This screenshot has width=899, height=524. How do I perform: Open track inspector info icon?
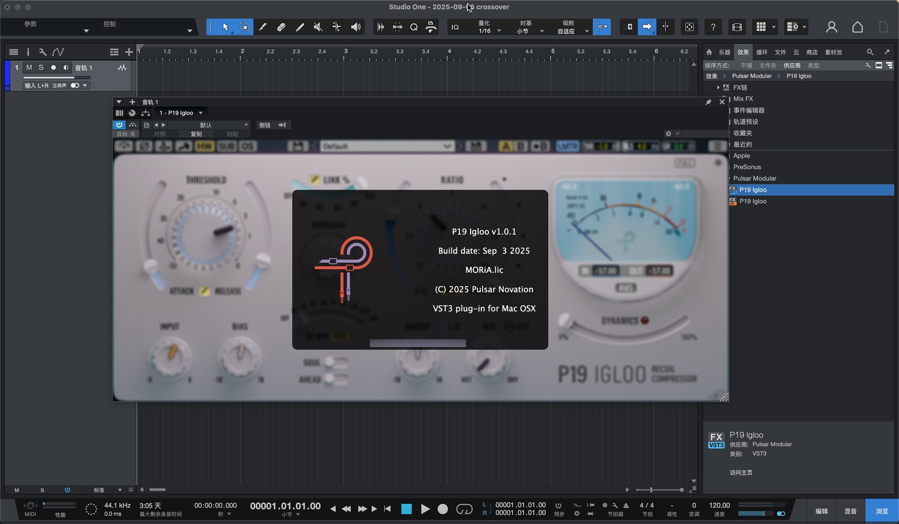pos(28,52)
